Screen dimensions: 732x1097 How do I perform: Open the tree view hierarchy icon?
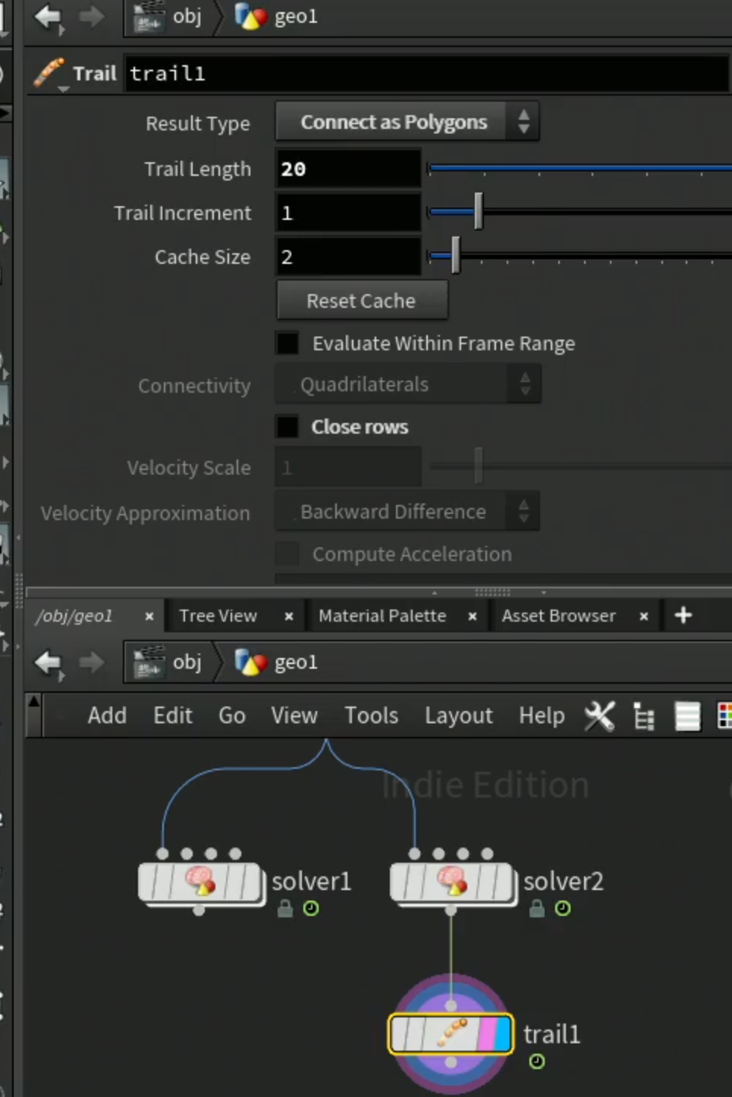coord(644,716)
